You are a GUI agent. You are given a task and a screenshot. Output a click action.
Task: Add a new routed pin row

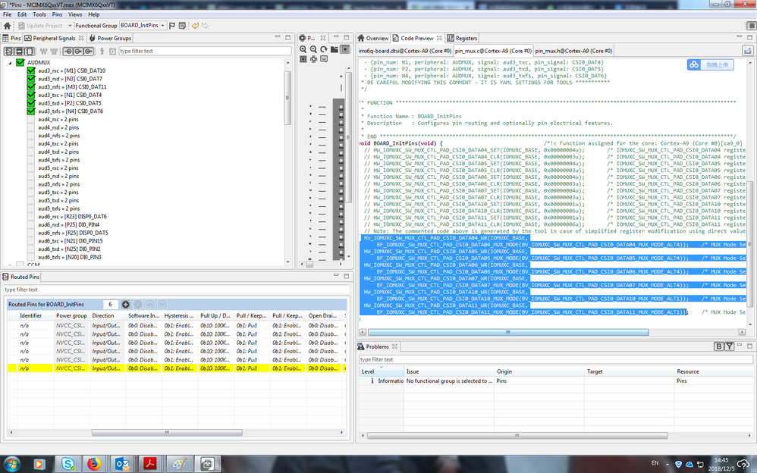(125, 305)
